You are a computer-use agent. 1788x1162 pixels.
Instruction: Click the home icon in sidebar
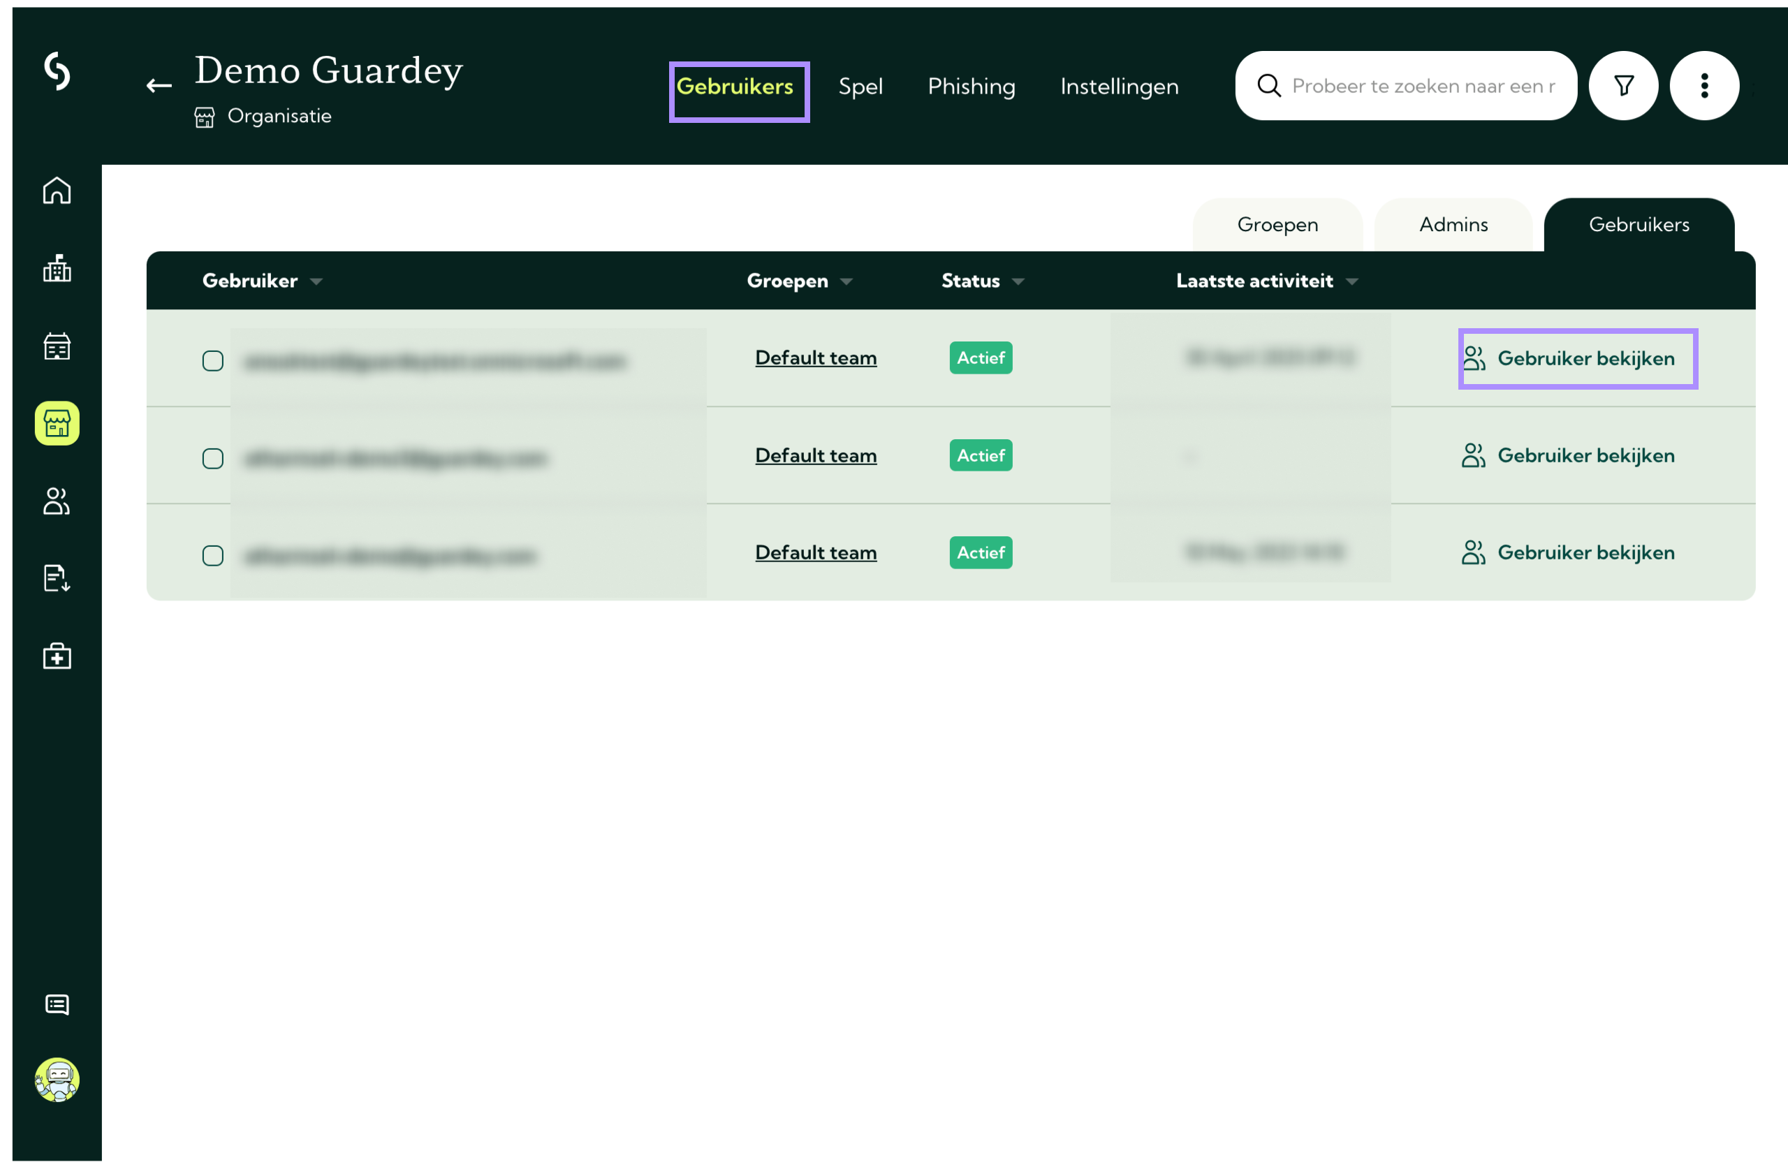[57, 191]
